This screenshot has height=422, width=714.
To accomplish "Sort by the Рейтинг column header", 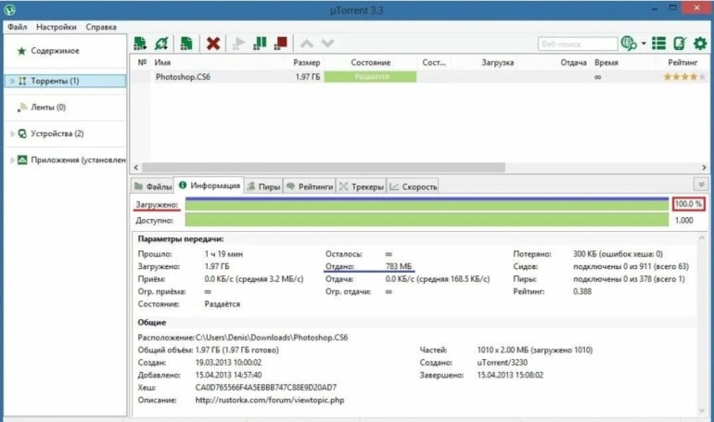I will (682, 62).
